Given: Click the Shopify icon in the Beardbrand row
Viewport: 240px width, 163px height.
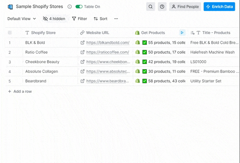Looking at the screenshot, I should tap(138, 81).
